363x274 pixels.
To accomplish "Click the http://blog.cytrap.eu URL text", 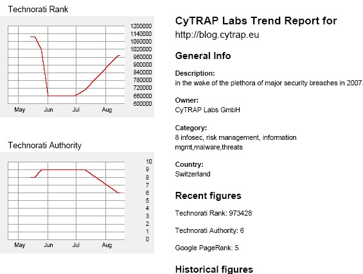I will [x=217, y=35].
